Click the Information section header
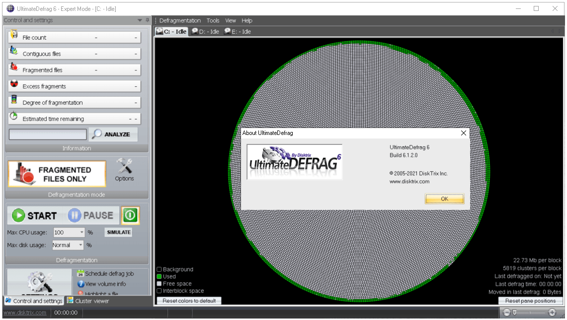567x320 pixels. click(x=77, y=148)
